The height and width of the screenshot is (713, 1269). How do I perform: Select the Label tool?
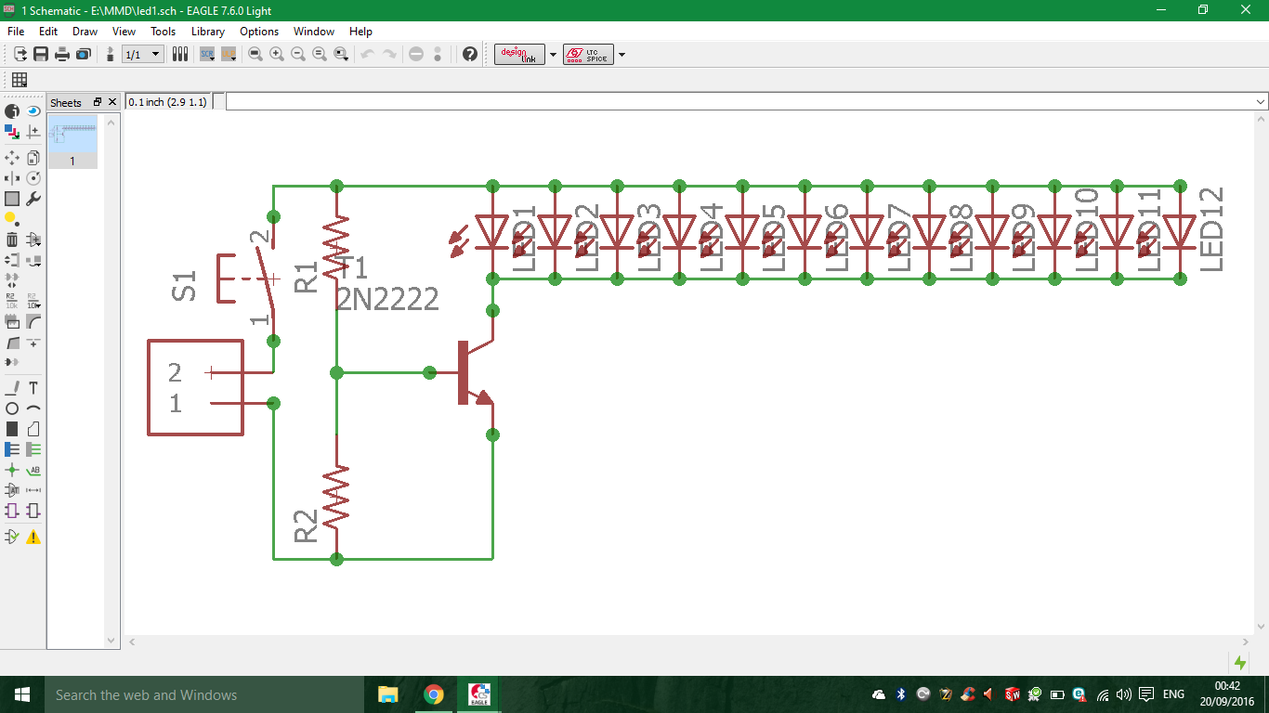pos(33,471)
